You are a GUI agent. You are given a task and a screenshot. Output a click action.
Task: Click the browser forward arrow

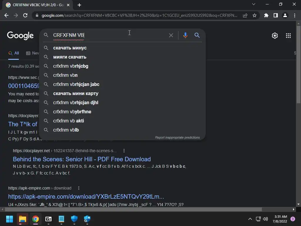point(16,15)
